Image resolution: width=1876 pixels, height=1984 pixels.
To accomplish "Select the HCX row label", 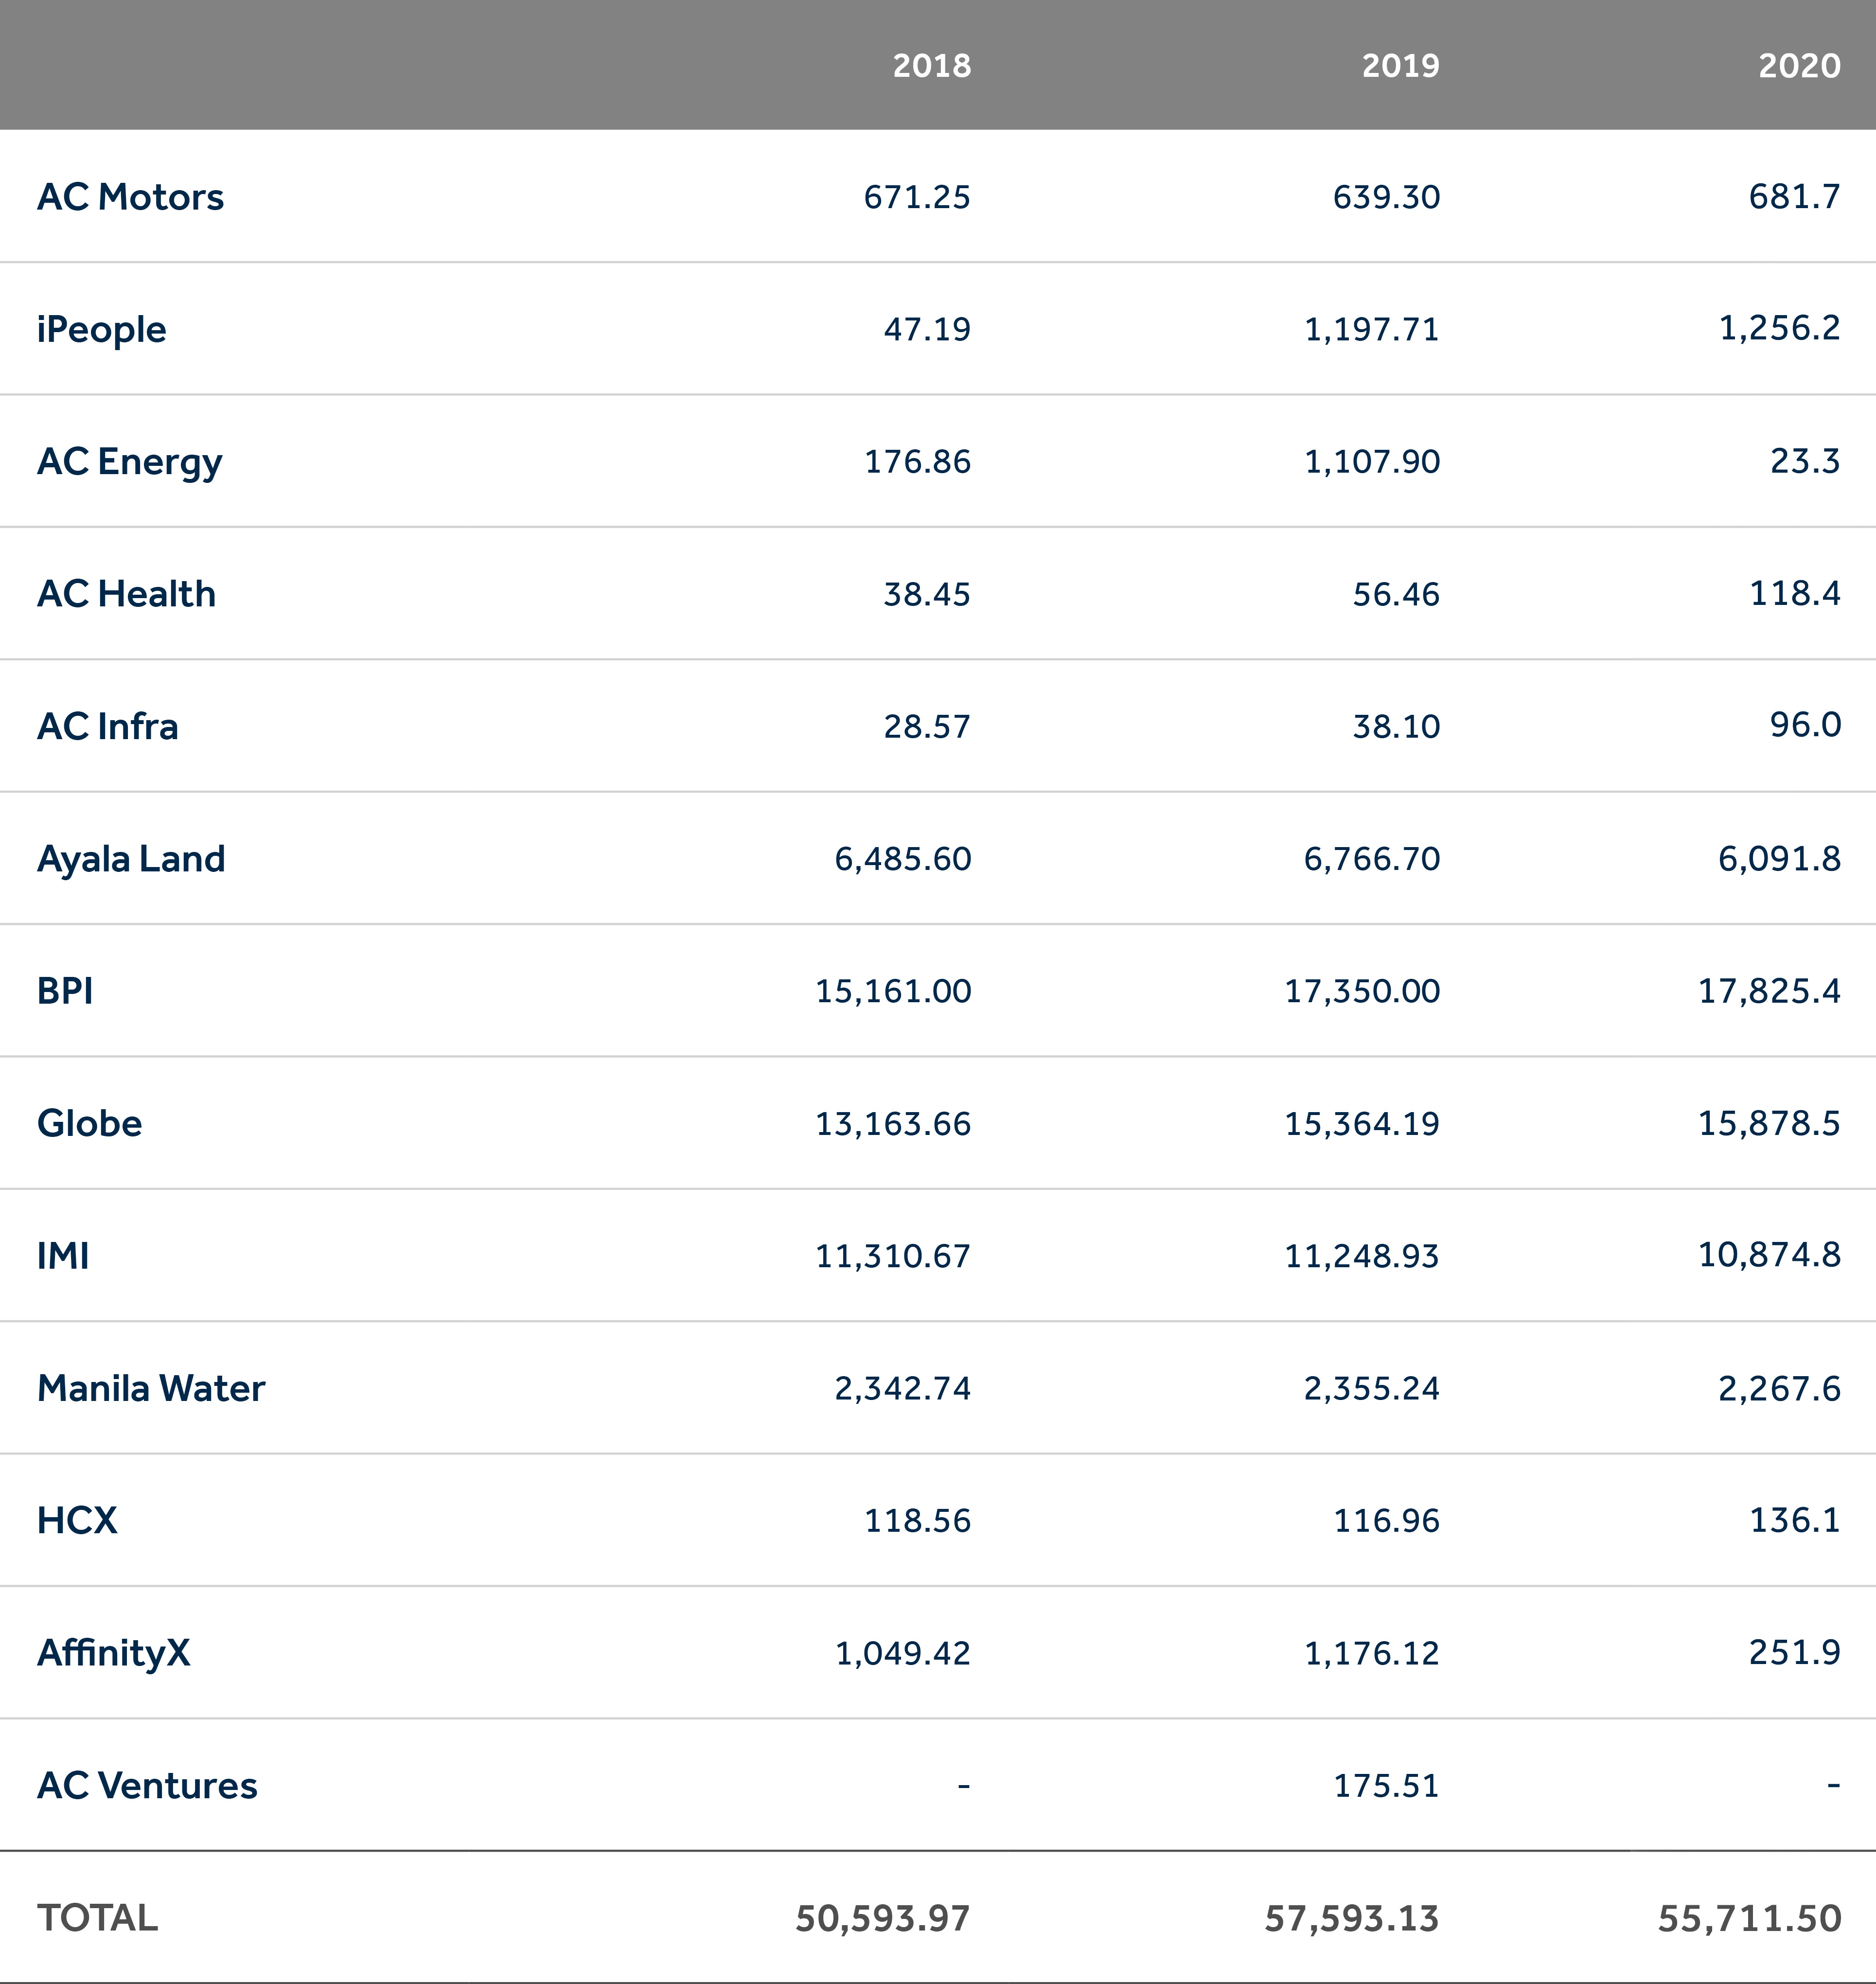I will coord(77,1520).
